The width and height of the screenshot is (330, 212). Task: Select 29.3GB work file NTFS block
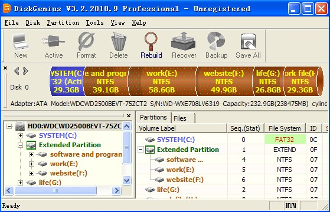[300, 81]
